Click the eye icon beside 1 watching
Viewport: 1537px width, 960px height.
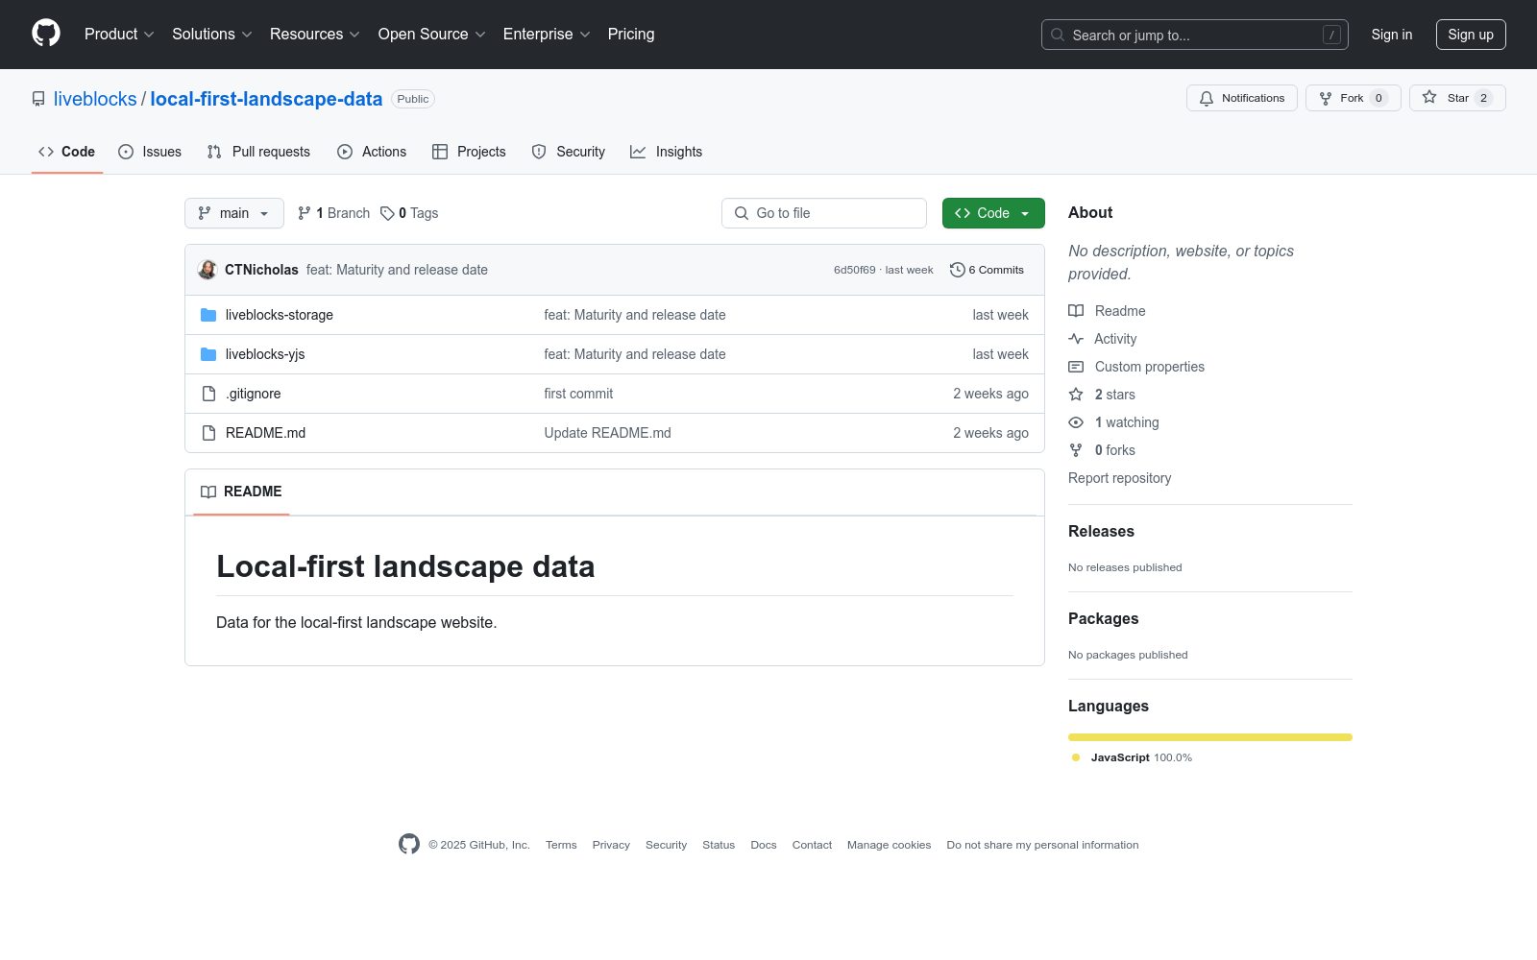[x=1076, y=422]
